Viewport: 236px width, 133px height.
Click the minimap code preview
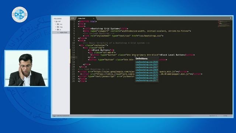[x=224, y=24]
